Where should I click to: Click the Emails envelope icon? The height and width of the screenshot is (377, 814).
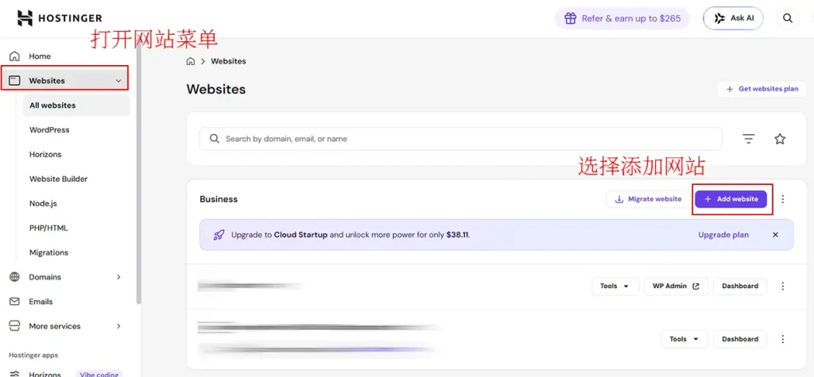[14, 302]
